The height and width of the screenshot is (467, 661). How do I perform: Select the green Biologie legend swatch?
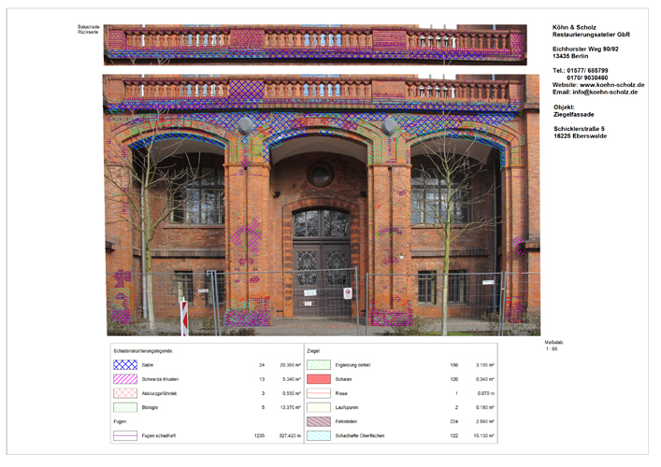click(x=124, y=407)
